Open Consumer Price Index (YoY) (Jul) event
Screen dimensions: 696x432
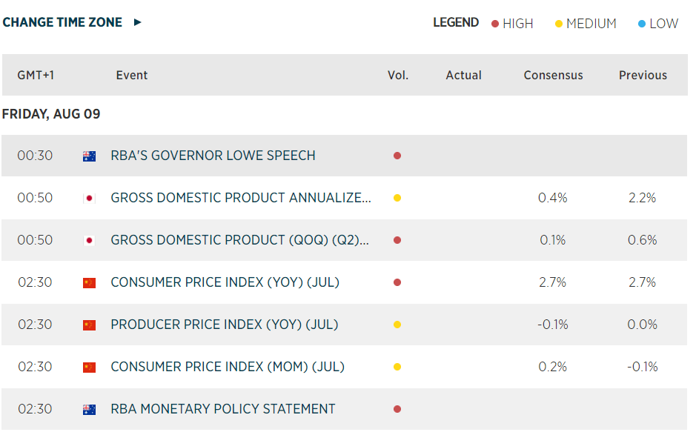pyautogui.click(x=225, y=282)
